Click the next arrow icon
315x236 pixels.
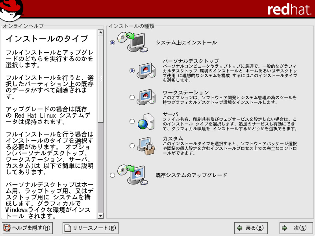point(284,228)
